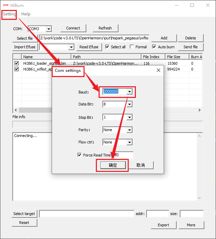Image resolution: width=216 pixels, height=239 pixels.
Task: Click the Export button
Action: pyautogui.click(x=164, y=225)
